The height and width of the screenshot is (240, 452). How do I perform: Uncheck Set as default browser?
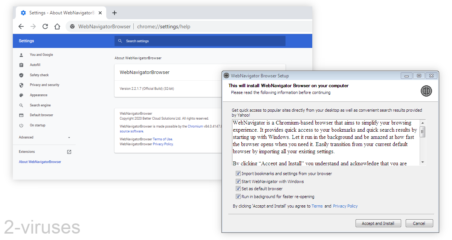(x=238, y=189)
